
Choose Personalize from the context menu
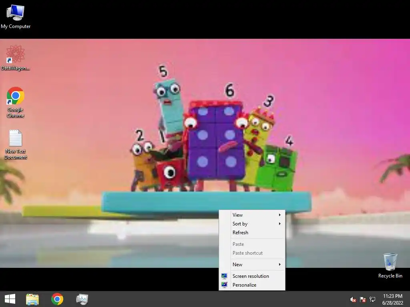(x=252, y=285)
